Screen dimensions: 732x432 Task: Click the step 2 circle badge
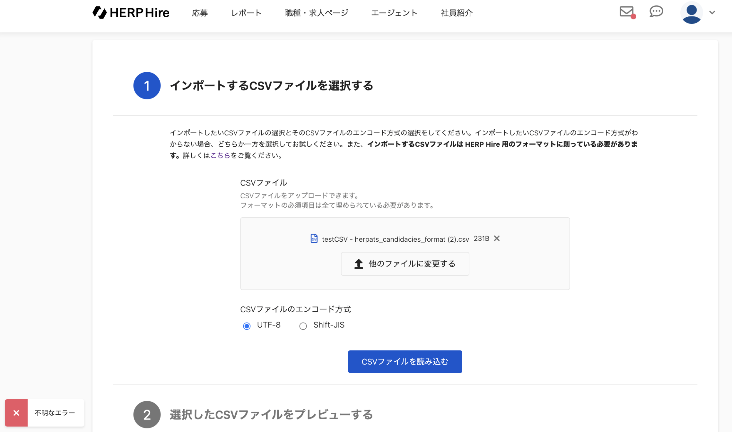pyautogui.click(x=147, y=415)
